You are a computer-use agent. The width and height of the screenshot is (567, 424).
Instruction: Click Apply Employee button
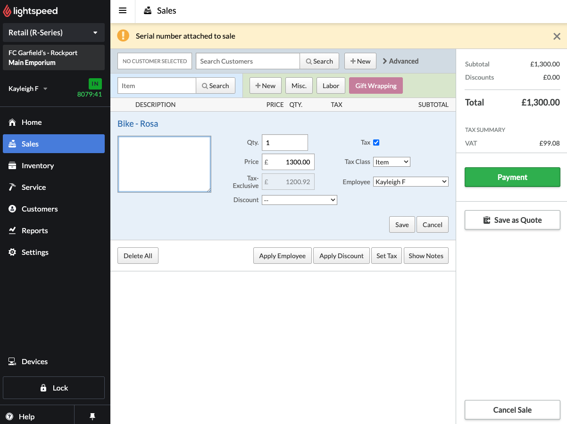283,256
